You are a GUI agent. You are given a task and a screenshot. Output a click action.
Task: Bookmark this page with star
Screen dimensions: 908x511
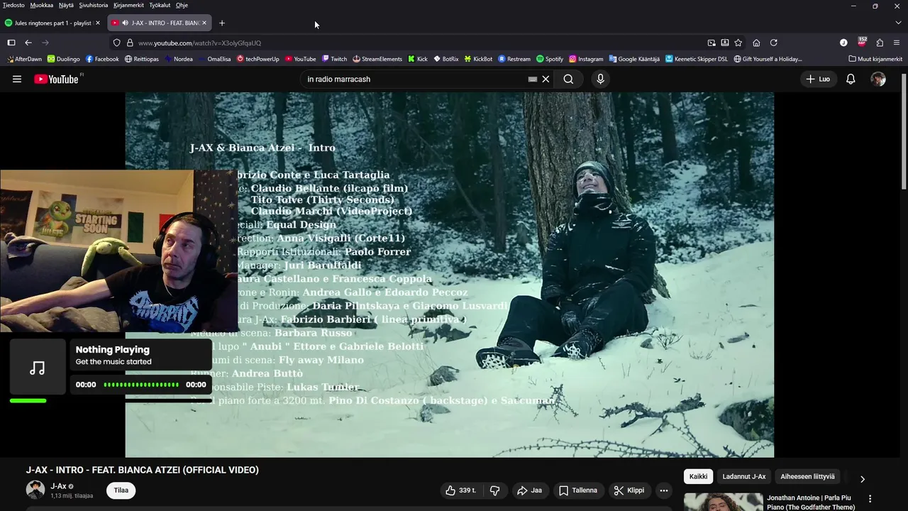click(738, 43)
